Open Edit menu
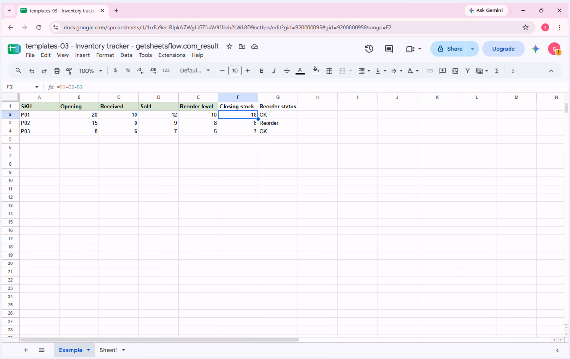Image resolution: width=570 pixels, height=359 pixels. (x=46, y=55)
